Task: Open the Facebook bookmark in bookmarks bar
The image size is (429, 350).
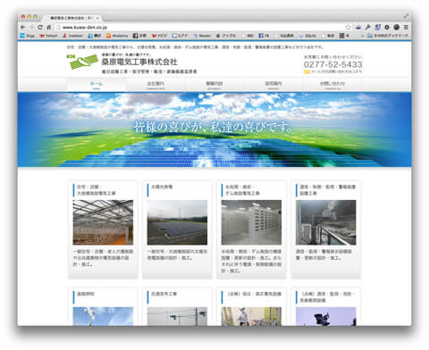Action: [264, 36]
